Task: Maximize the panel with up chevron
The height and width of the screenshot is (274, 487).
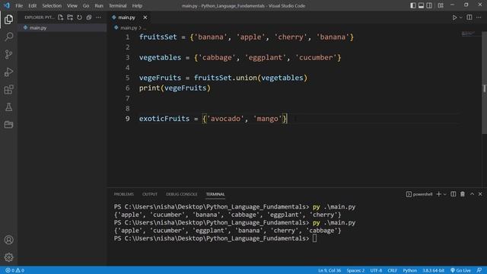Action: pyautogui.click(x=472, y=194)
